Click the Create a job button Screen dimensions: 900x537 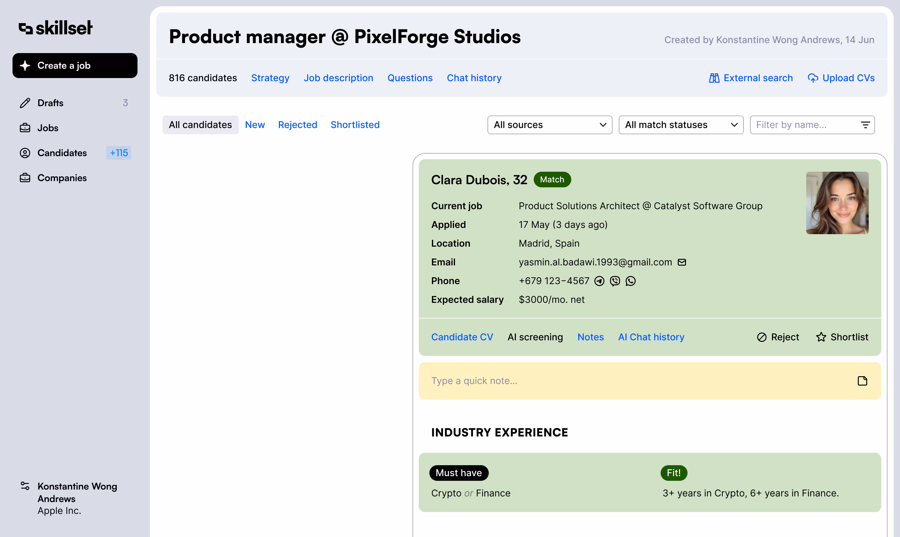point(75,66)
